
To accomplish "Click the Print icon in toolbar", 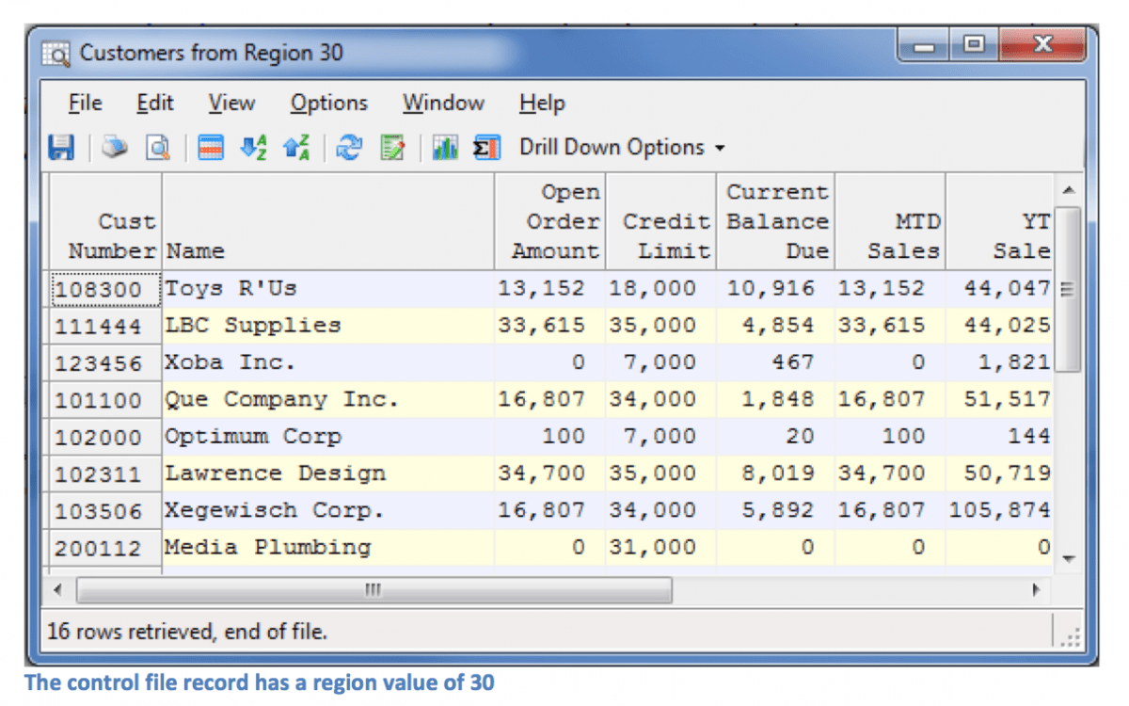I will pos(115,148).
